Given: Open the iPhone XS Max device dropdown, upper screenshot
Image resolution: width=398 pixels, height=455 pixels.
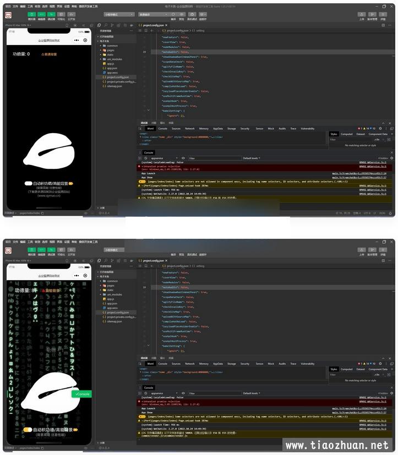Looking at the screenshot, I should [x=18, y=25].
